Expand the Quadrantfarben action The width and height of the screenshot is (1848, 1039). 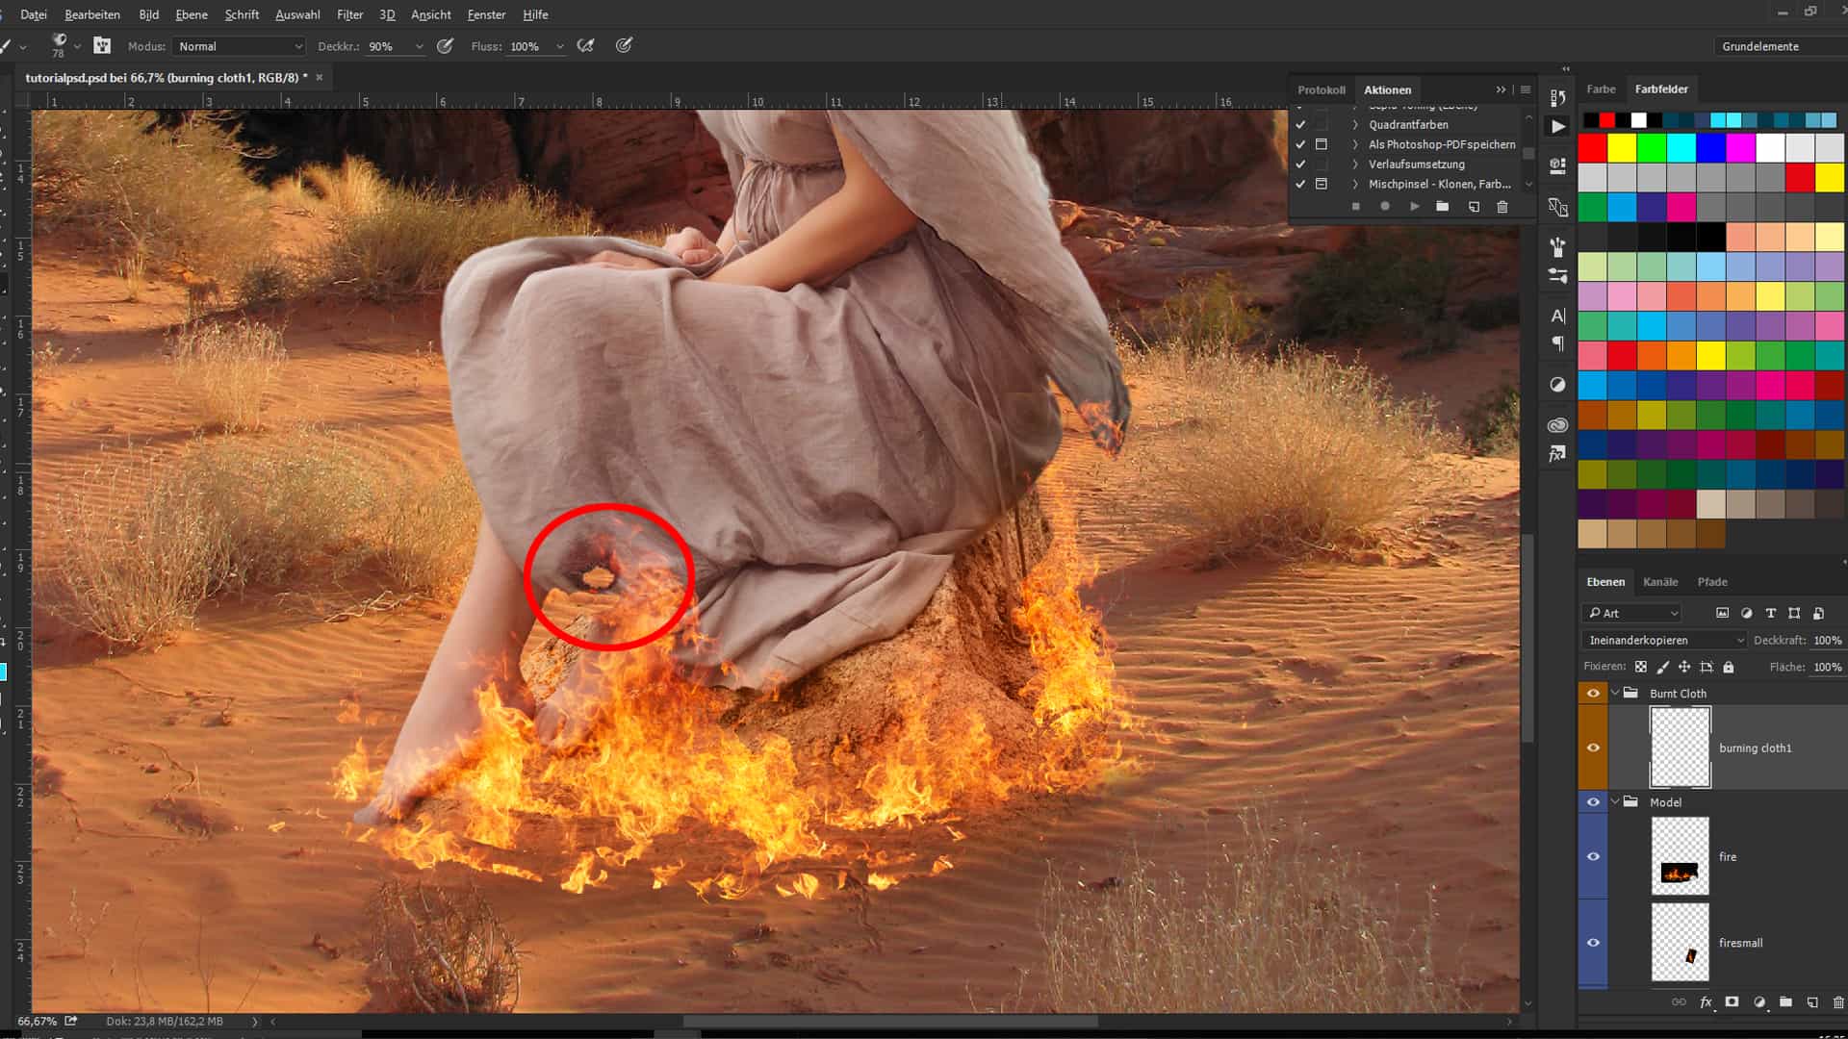[1355, 124]
